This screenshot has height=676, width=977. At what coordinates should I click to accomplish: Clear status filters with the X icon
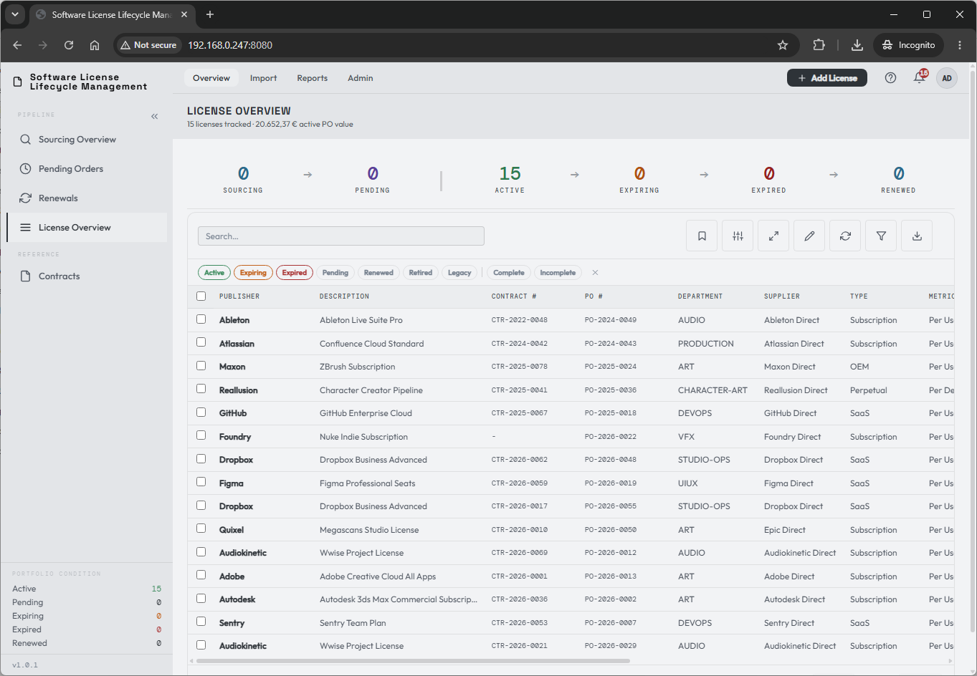[595, 273]
